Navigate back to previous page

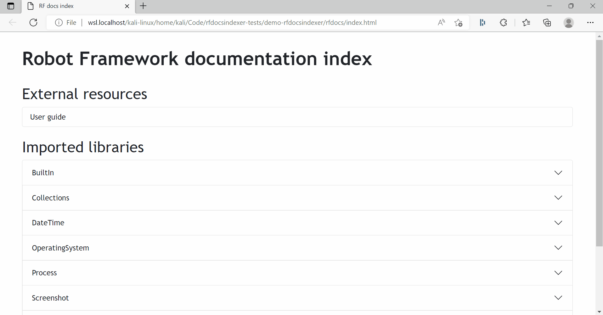tap(13, 22)
